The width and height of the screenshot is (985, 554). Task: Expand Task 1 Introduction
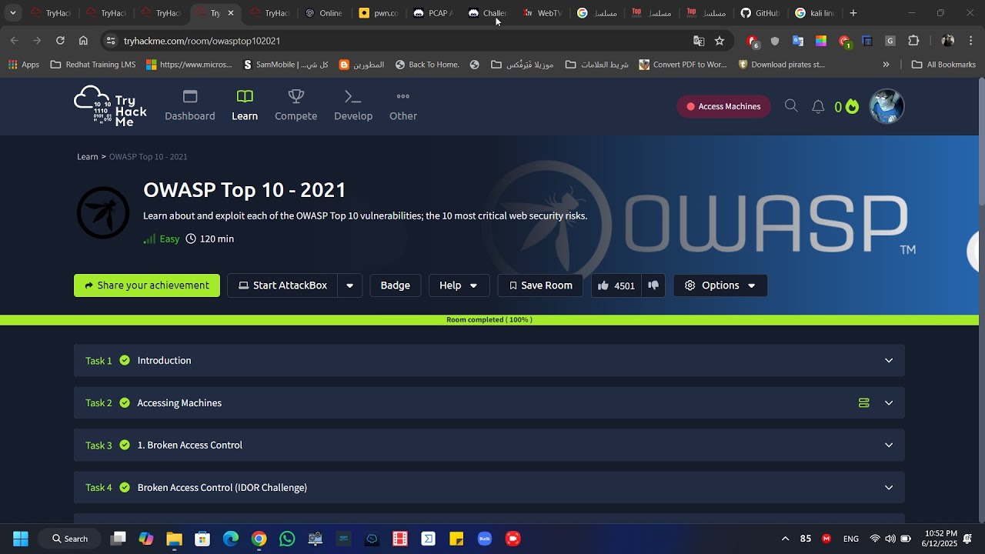point(489,361)
